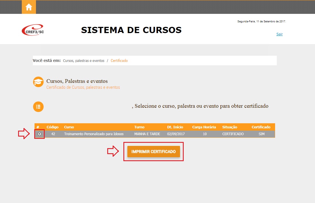The height and width of the screenshot is (203, 315).
Task: Click the orange list icon
Action: pyautogui.click(x=38, y=107)
